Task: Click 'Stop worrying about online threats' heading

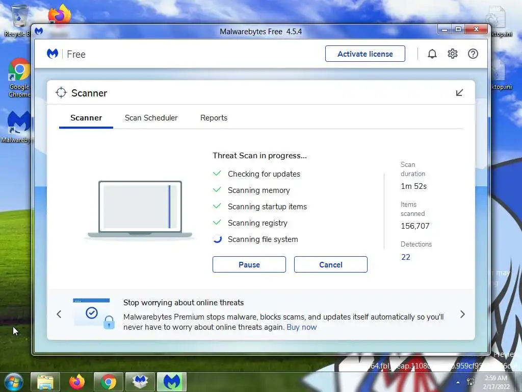Action: [x=184, y=303]
